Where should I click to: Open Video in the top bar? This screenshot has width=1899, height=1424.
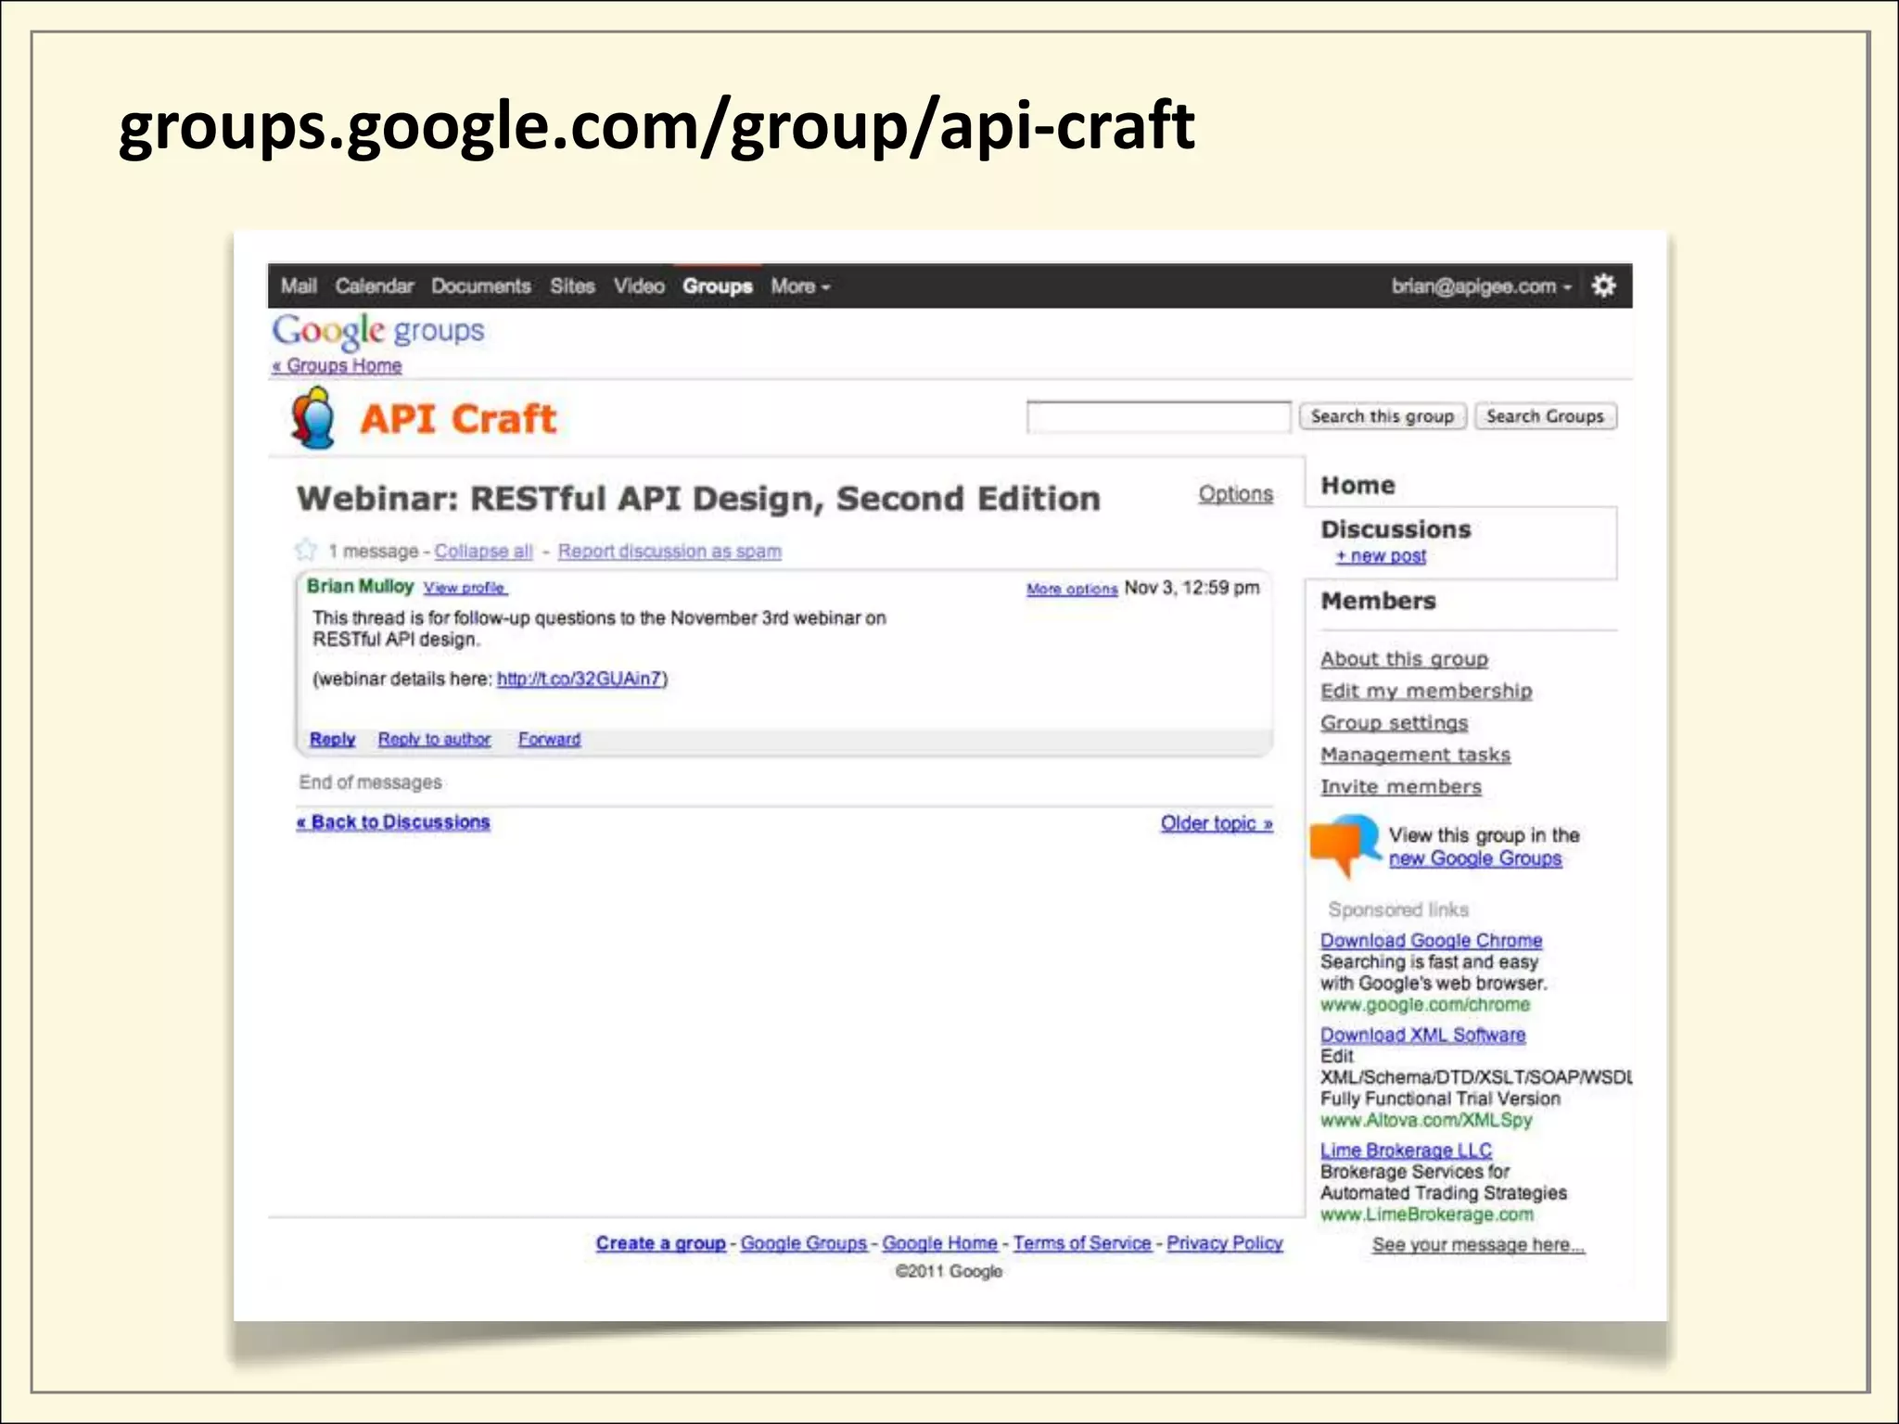coord(639,286)
